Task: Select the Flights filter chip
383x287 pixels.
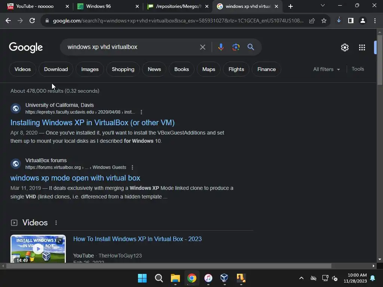Action: [236, 69]
